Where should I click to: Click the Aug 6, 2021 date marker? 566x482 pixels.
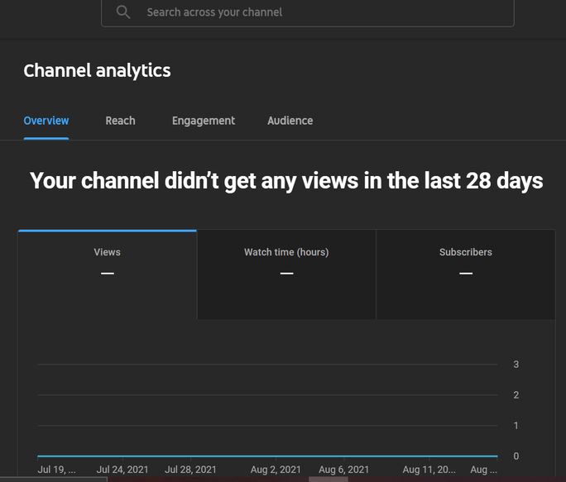pyautogui.click(x=343, y=470)
